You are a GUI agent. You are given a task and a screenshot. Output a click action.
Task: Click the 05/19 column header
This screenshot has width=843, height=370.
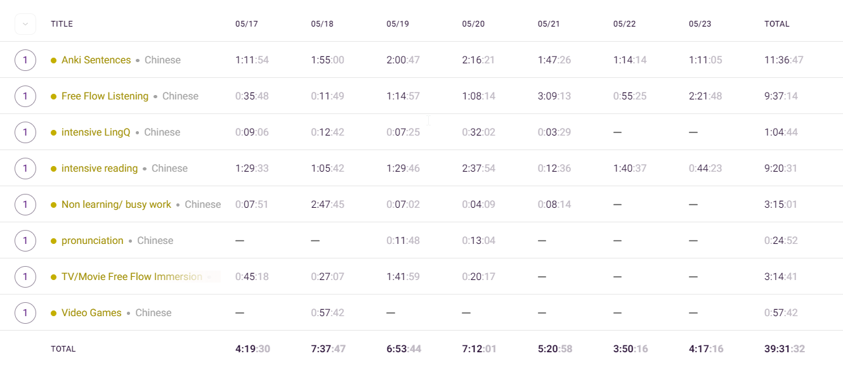[x=398, y=24]
